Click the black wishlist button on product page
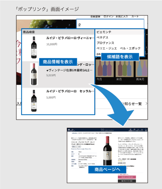Image resolution: width=162 pixels, height=189 pixels. (127, 181)
